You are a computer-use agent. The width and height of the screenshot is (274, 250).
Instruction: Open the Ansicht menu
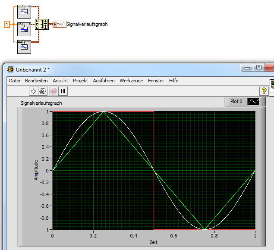pos(60,81)
